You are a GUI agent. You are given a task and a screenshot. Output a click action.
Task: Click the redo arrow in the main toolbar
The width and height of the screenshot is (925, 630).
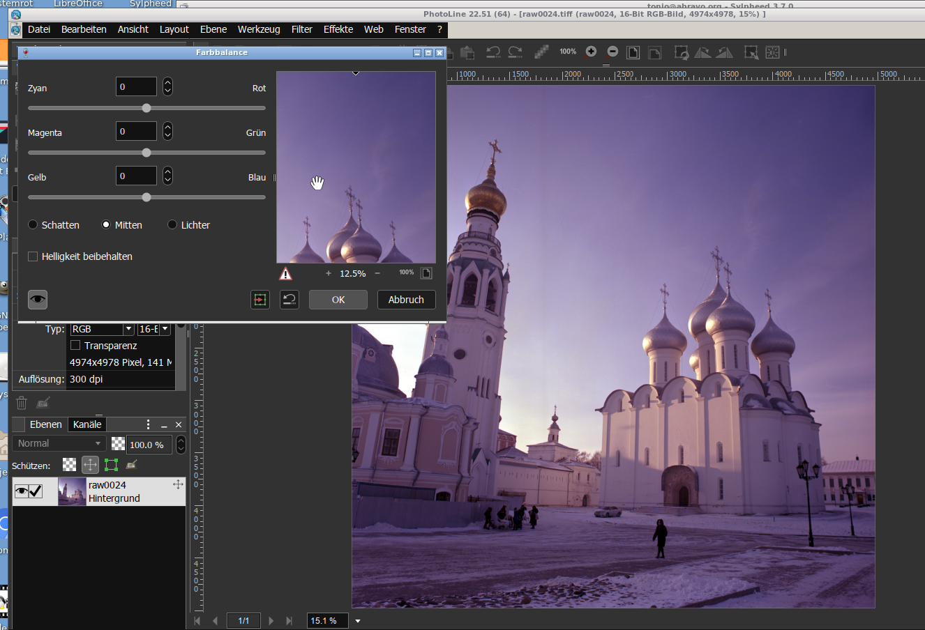pyautogui.click(x=516, y=52)
